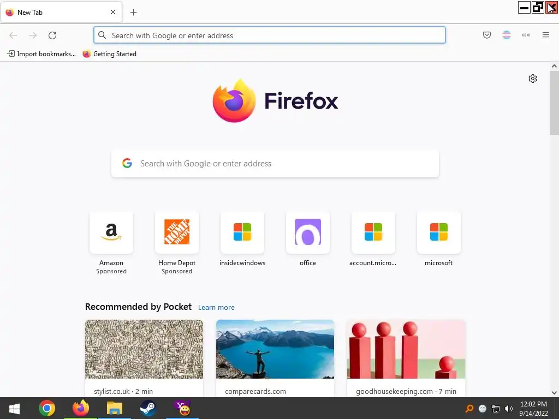
Task: Click the angle-brackets icon next to hamburger menu
Action: 526,35
